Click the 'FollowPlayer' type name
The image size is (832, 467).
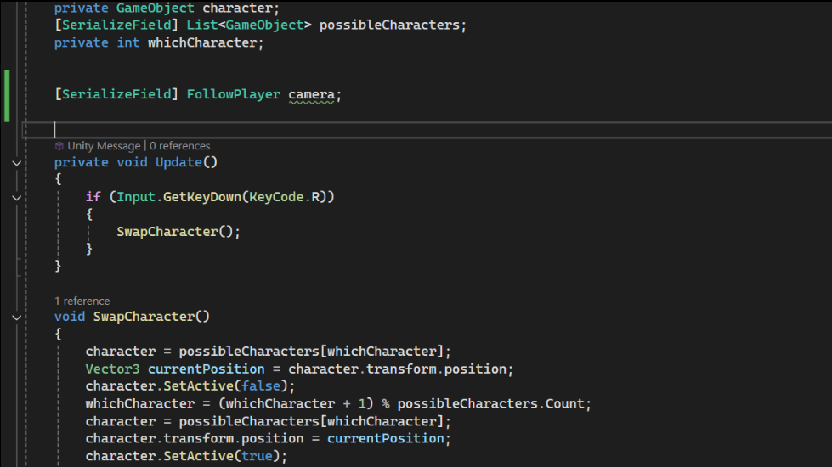tap(234, 94)
